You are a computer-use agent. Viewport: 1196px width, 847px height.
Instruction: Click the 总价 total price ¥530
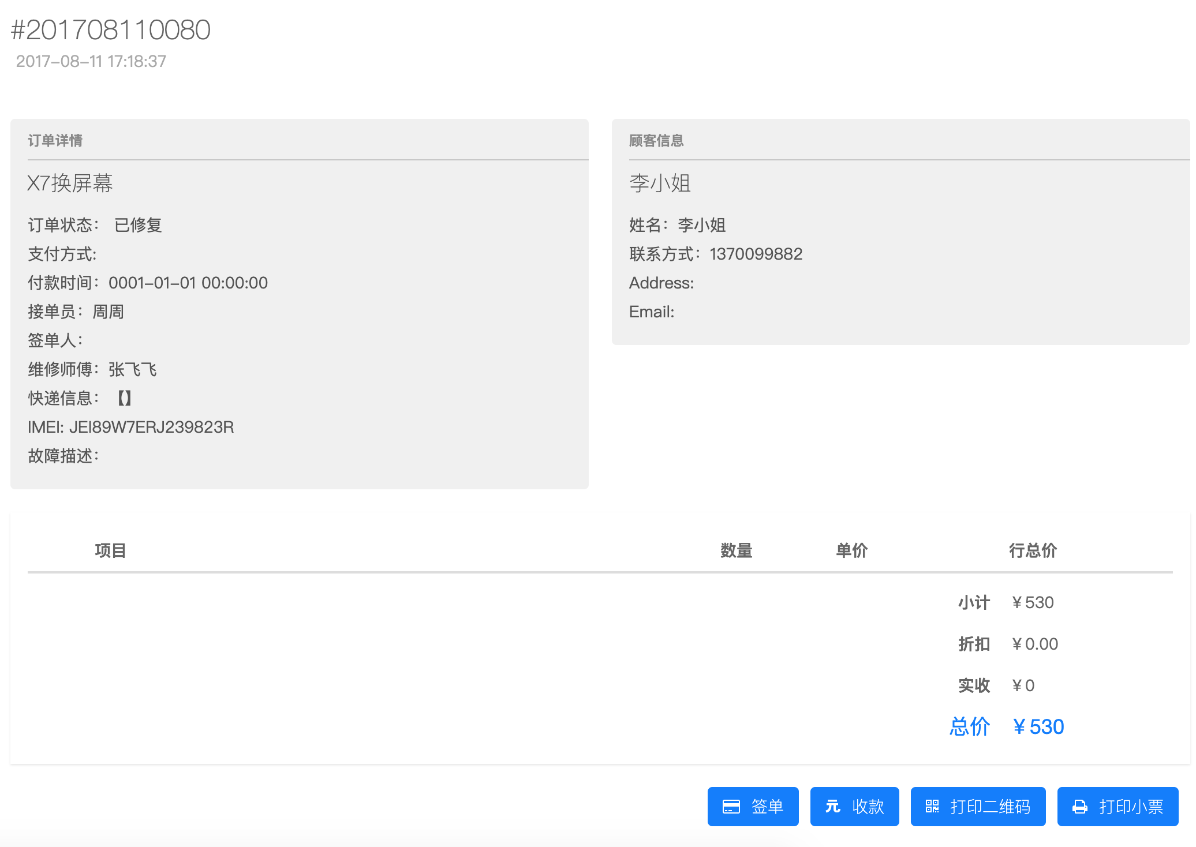coord(1038,726)
